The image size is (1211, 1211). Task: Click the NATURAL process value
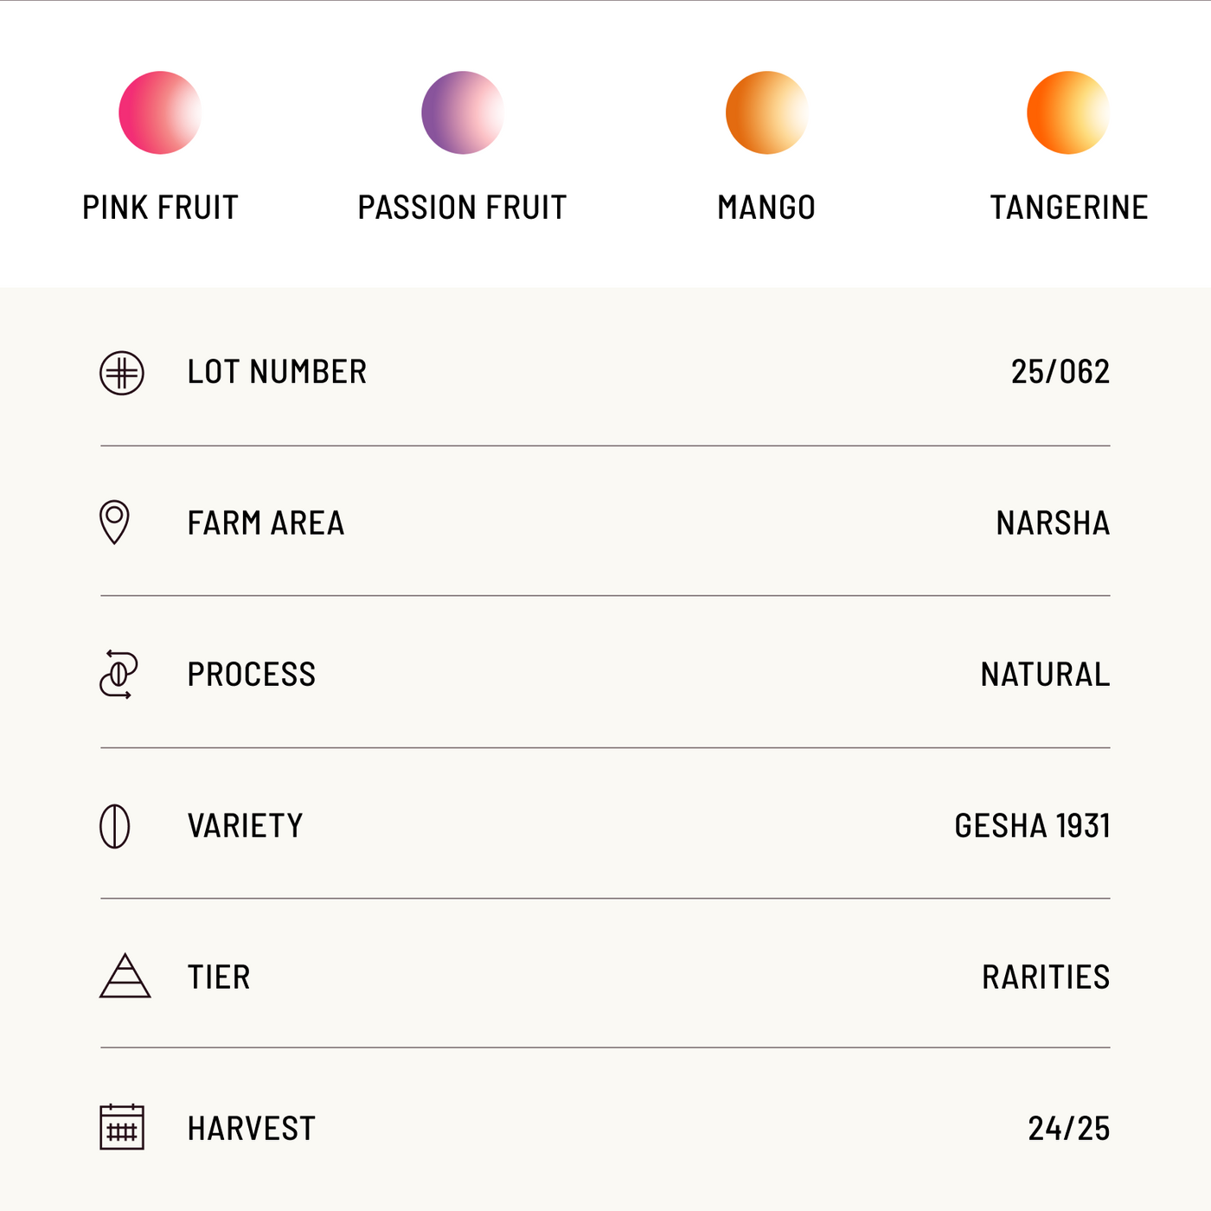click(1045, 675)
